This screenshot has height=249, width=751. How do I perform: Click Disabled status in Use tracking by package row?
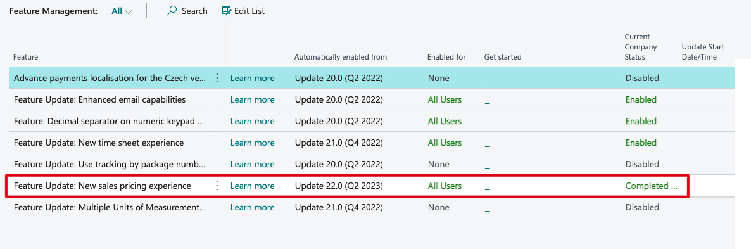tap(642, 164)
